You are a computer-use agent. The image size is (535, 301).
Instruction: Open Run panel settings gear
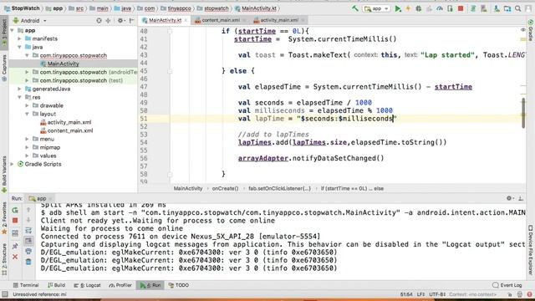(509, 198)
